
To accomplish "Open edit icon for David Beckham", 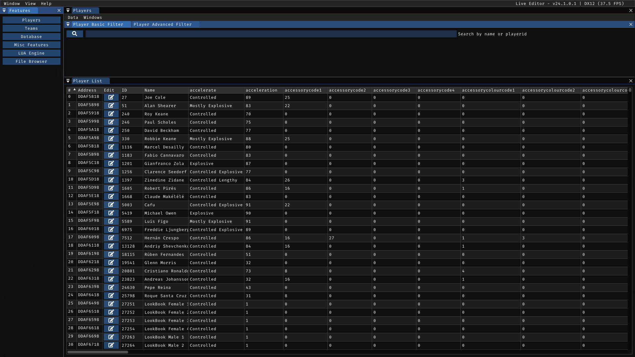I will (111, 131).
